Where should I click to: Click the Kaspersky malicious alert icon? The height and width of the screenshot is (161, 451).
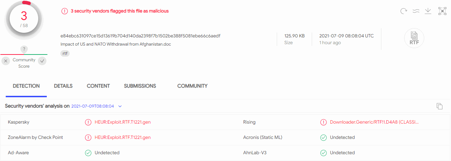point(88,122)
